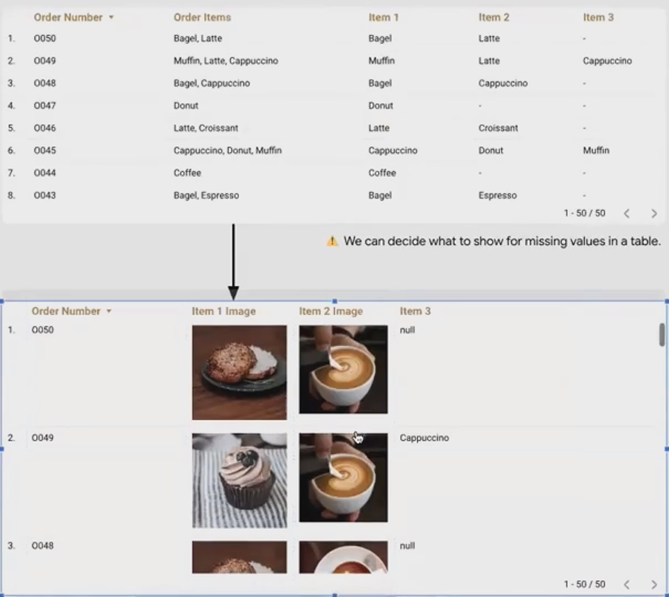Select null Item 3 cell for O048

407,546
